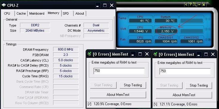219x109 pixels.
Task: Click the CPU-Z logo icon in title bar
Action: click(x=4, y=5)
